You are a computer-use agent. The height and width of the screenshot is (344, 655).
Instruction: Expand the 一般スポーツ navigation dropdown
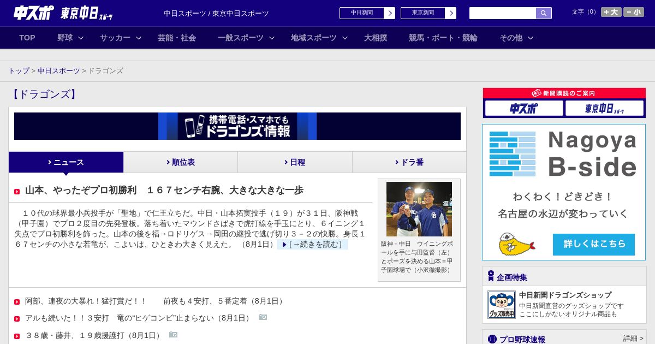246,38
